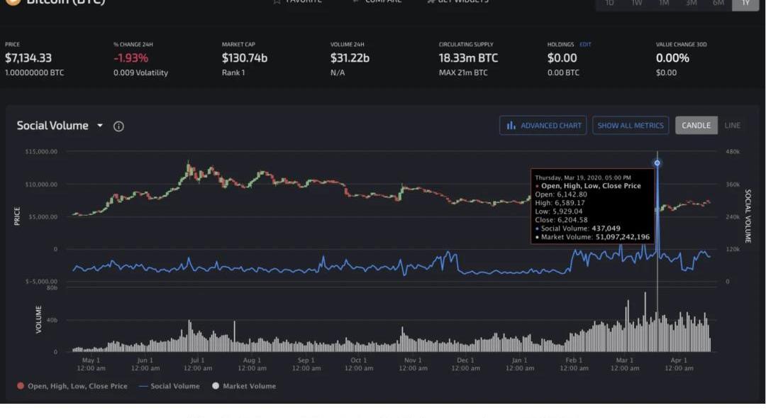This screenshot has width=766, height=418.
Task: Click the info icon beside Social Volume
Action: [118, 126]
